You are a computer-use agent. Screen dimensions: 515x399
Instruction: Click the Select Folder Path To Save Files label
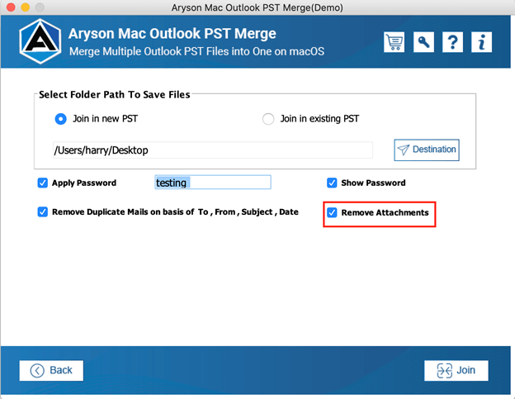click(x=114, y=95)
